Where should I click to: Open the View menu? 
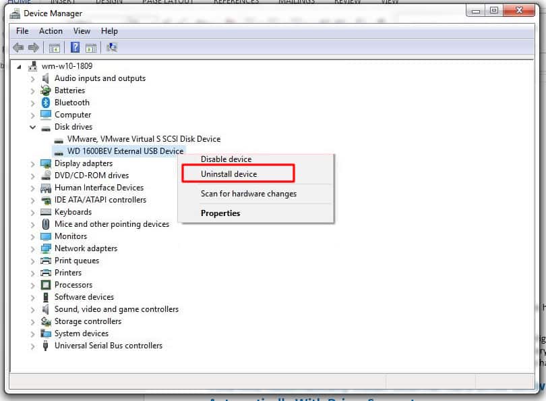click(82, 31)
